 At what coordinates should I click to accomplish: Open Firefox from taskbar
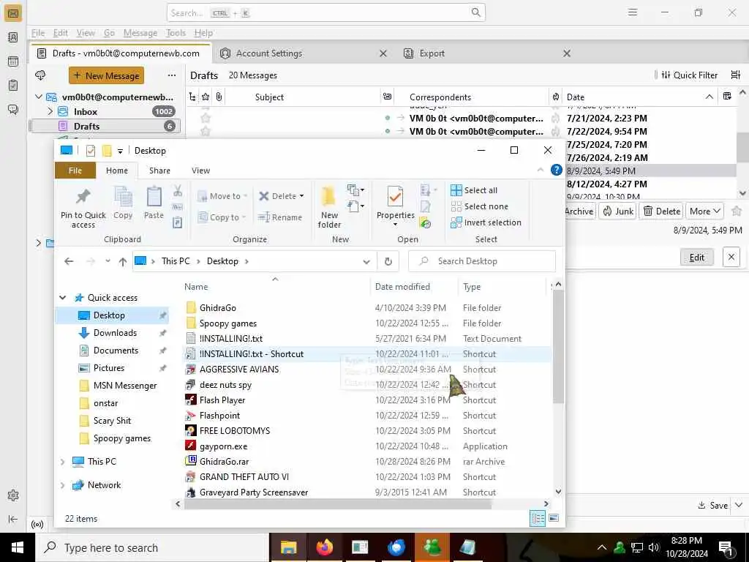coord(324,547)
